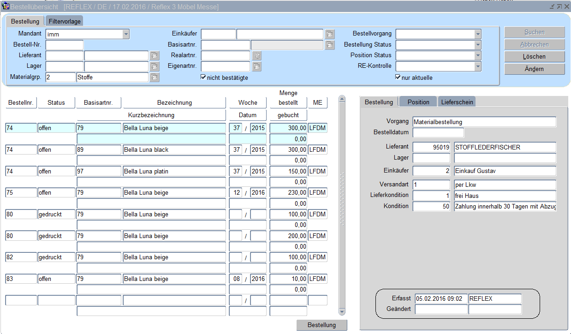
Task: Open the Lieferschein tab in details panel
Action: point(456,102)
